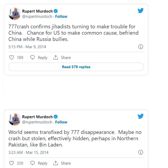Click Twitter bird logo in first tweet
The image size is (168, 168).
141,11
